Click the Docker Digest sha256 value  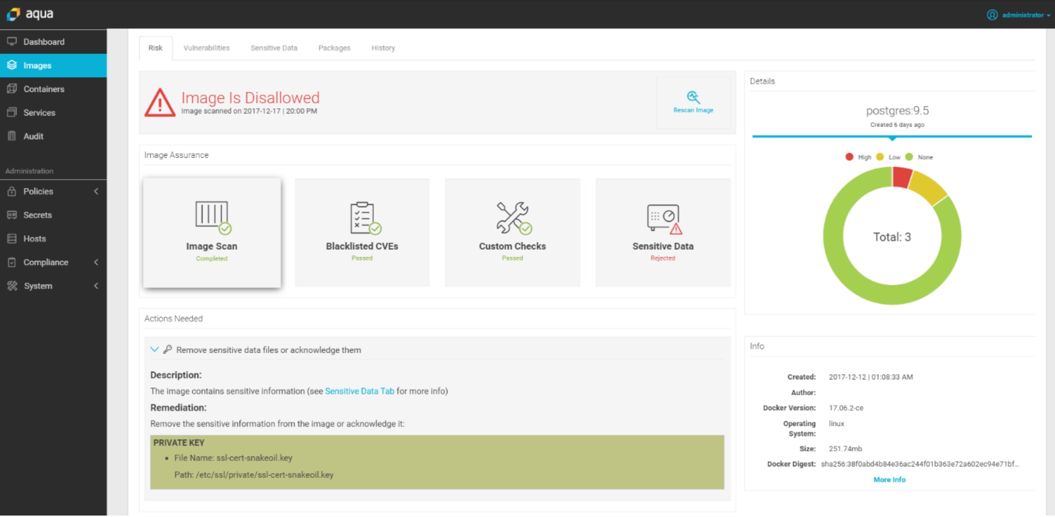(x=920, y=464)
